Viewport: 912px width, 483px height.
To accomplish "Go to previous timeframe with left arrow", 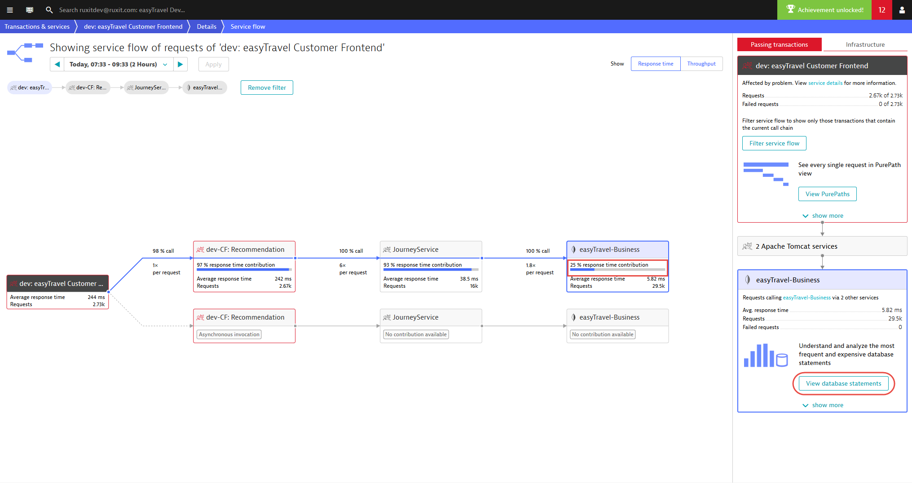I will pyautogui.click(x=57, y=64).
